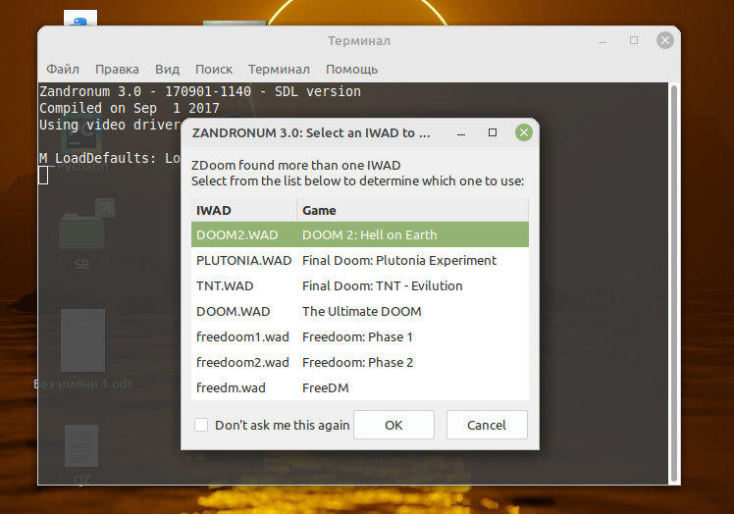The image size is (734, 514).
Task: Close the Terminal window
Action: 665,40
